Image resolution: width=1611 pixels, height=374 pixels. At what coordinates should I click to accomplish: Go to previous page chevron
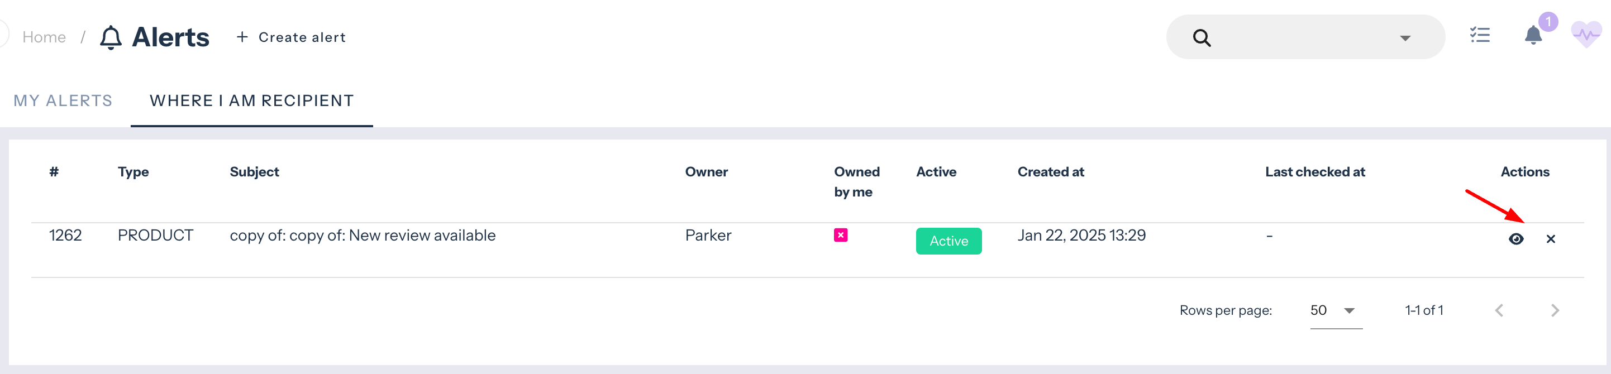pyautogui.click(x=1499, y=310)
